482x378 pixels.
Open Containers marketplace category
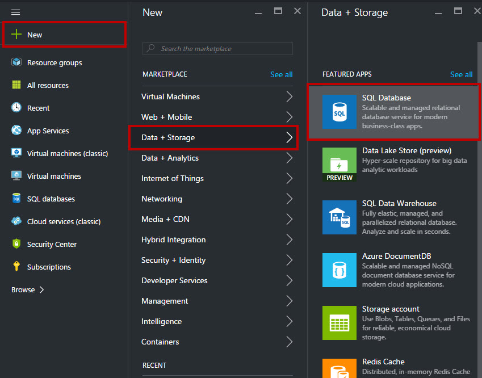tap(217, 342)
